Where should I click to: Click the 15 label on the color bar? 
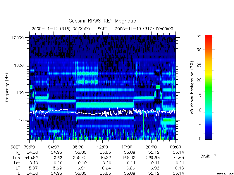click(x=199, y=95)
